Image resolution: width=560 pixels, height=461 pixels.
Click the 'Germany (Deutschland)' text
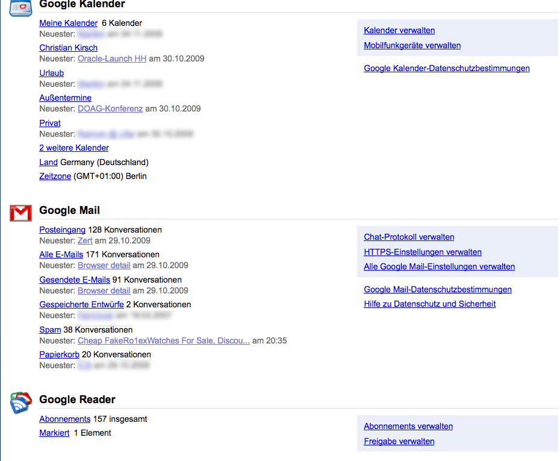coord(104,162)
